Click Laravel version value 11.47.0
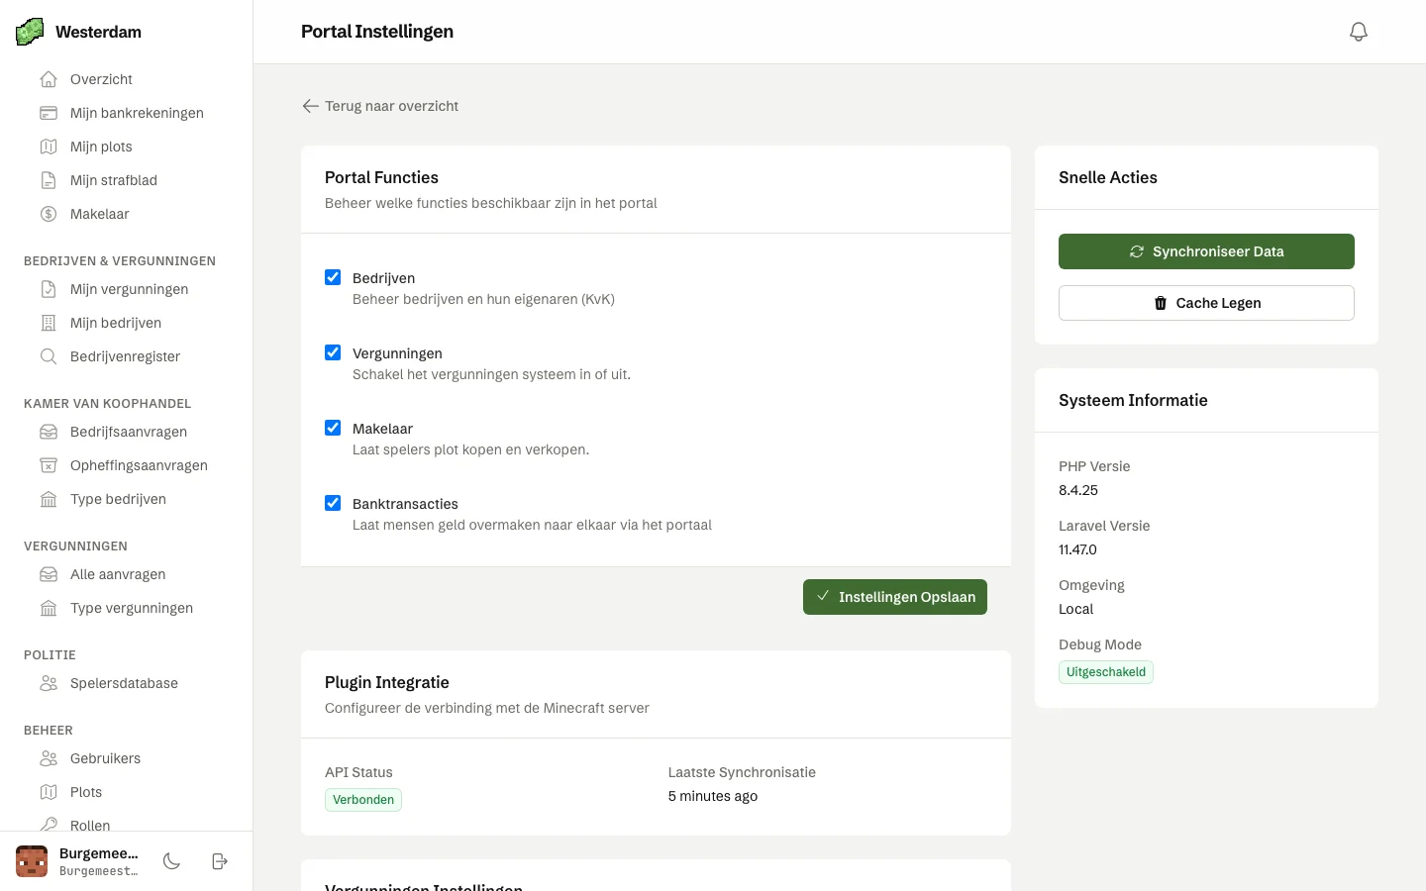 click(x=1077, y=549)
